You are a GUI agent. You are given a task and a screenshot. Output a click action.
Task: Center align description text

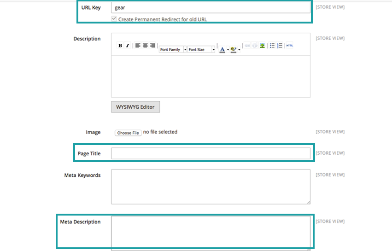pos(145,46)
